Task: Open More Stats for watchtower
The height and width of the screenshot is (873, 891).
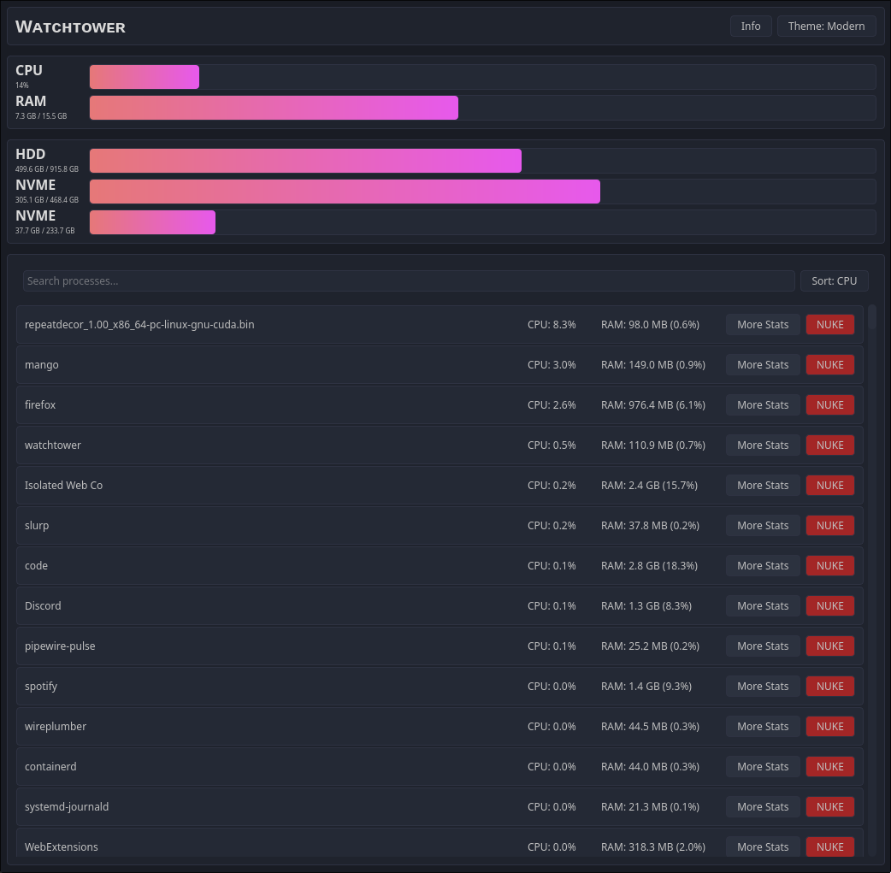Action: click(763, 445)
